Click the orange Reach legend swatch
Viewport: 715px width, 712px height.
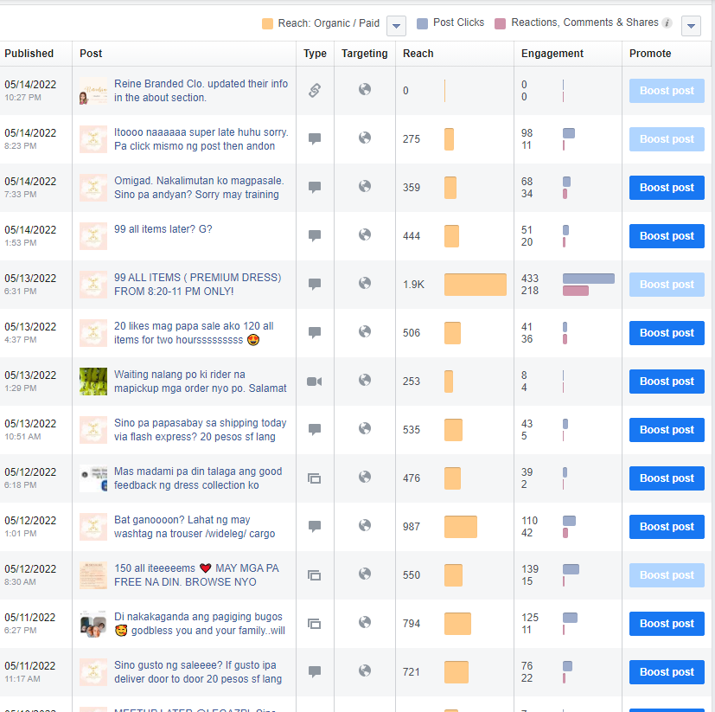[x=267, y=23]
